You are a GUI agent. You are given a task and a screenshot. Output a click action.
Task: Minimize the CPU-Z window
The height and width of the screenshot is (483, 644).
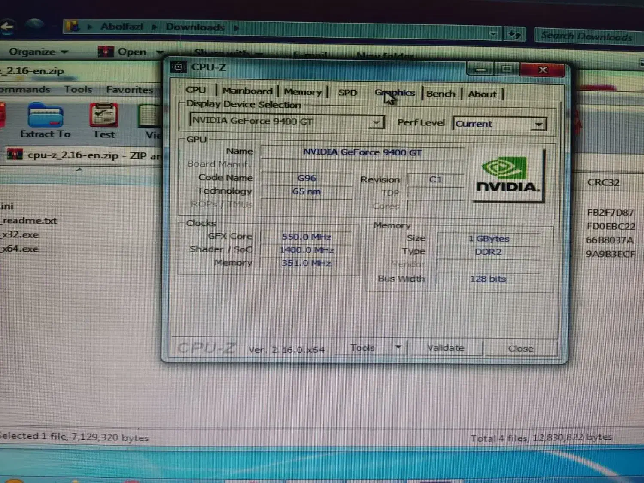(480, 69)
